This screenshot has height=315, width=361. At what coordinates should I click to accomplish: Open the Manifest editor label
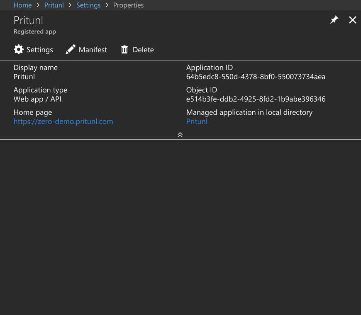93,50
